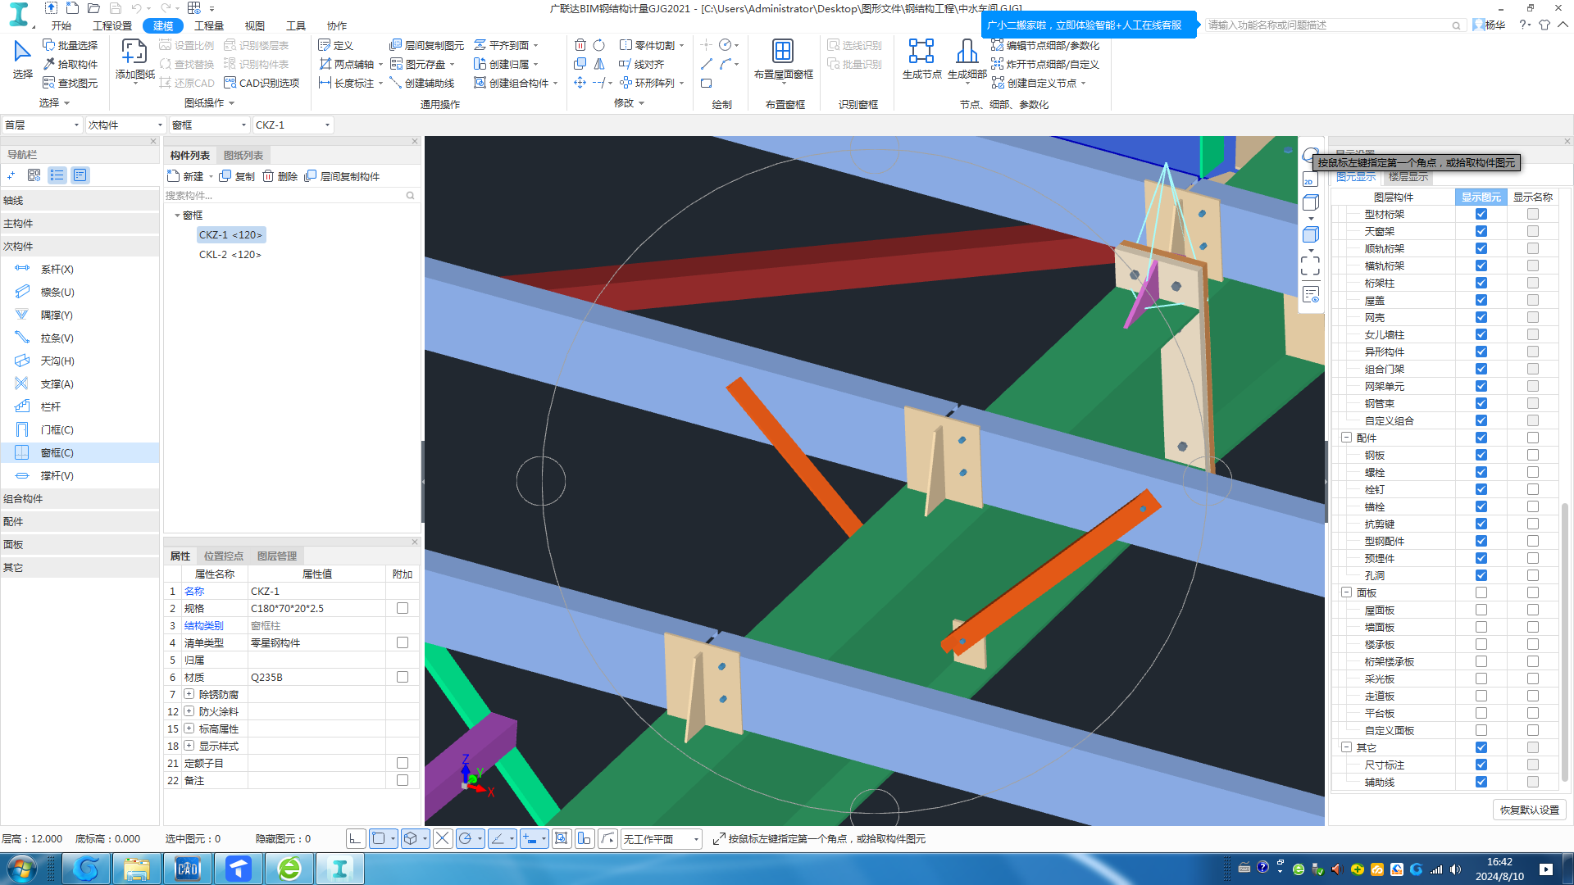Switch to the 图纸列表 tab

[243, 155]
